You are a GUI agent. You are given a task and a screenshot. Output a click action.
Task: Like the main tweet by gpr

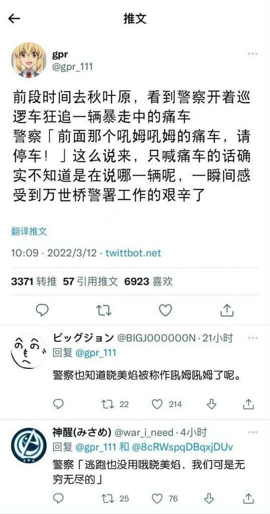(x=166, y=310)
